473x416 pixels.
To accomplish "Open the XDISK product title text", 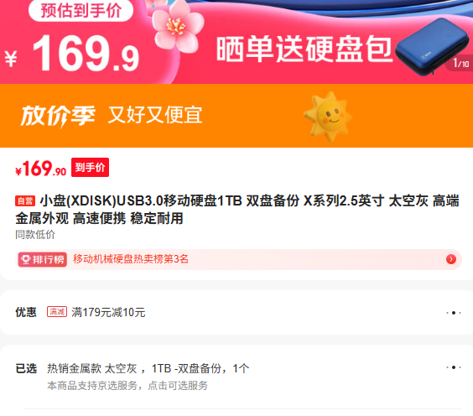I will pos(237,210).
